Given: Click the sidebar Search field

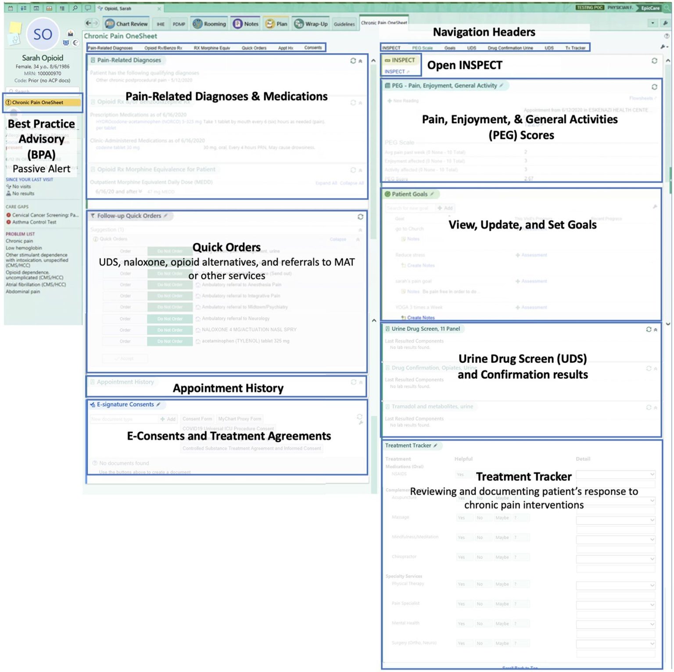Looking at the screenshot, I should tap(43, 91).
